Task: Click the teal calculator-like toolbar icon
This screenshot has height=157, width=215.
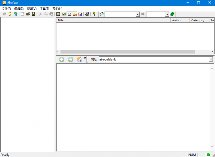Action: click(x=15, y=14)
